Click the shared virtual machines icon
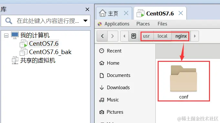220x123 pixels. [15, 60]
